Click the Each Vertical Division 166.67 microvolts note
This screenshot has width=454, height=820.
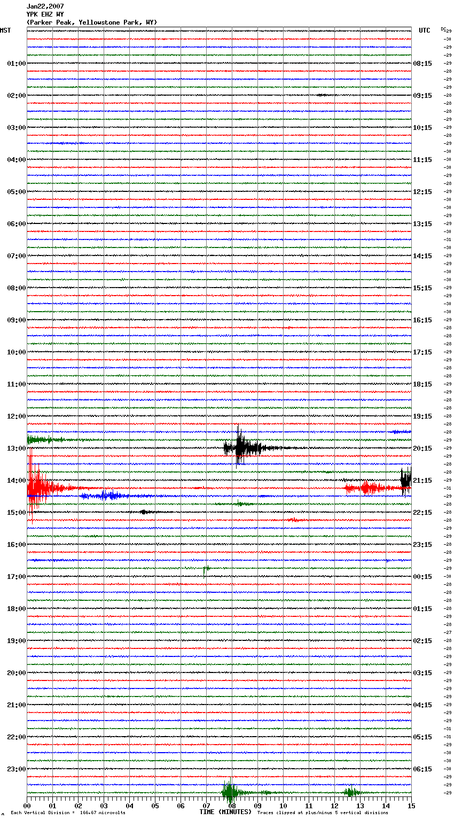68,813
